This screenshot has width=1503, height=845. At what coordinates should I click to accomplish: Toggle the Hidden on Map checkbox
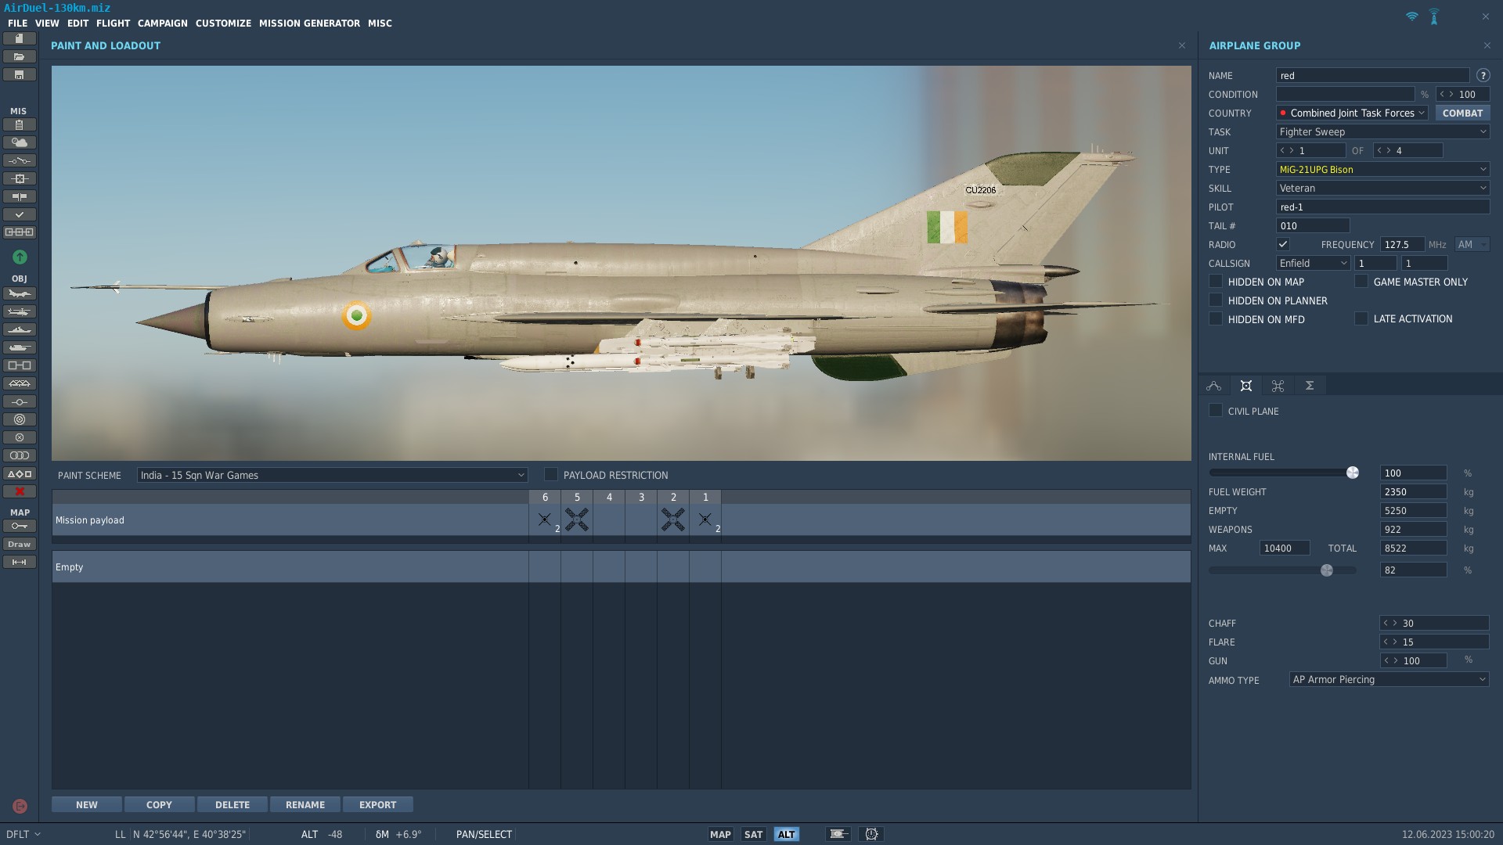pos(1216,282)
